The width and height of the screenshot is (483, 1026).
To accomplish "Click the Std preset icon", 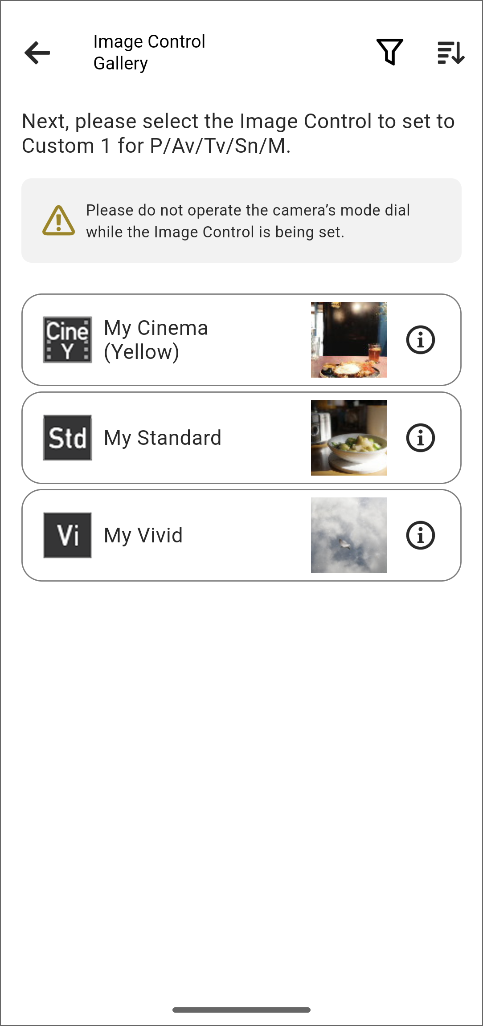I will click(x=67, y=438).
